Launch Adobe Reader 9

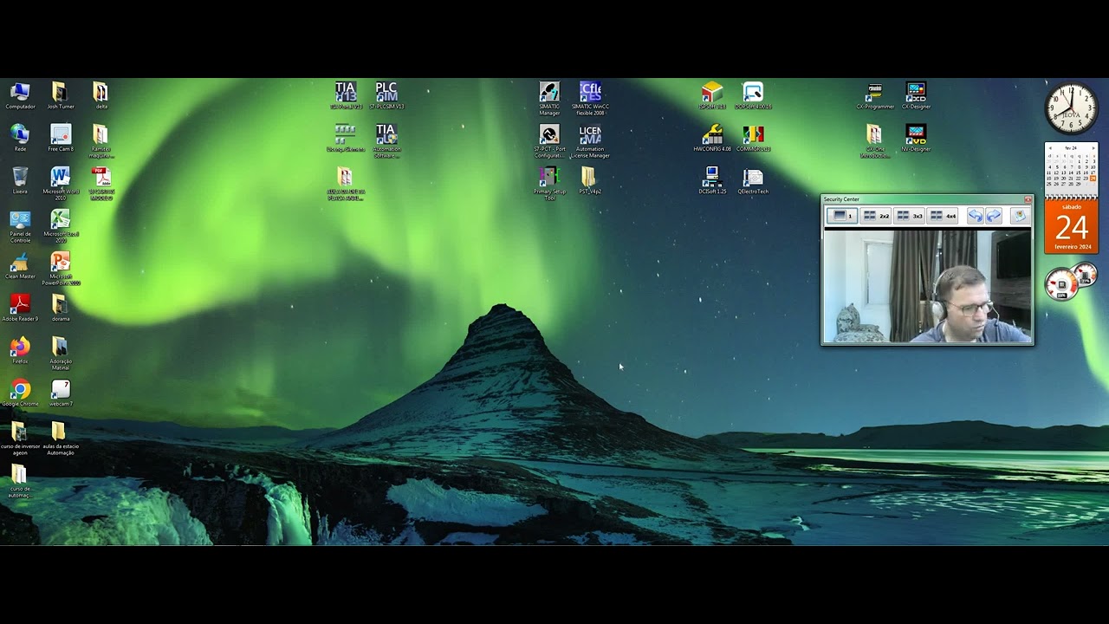[20, 308]
